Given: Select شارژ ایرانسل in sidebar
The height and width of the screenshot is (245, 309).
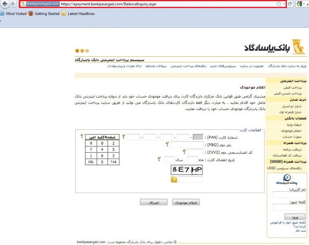Looking at the screenshot, I should point(292,106).
